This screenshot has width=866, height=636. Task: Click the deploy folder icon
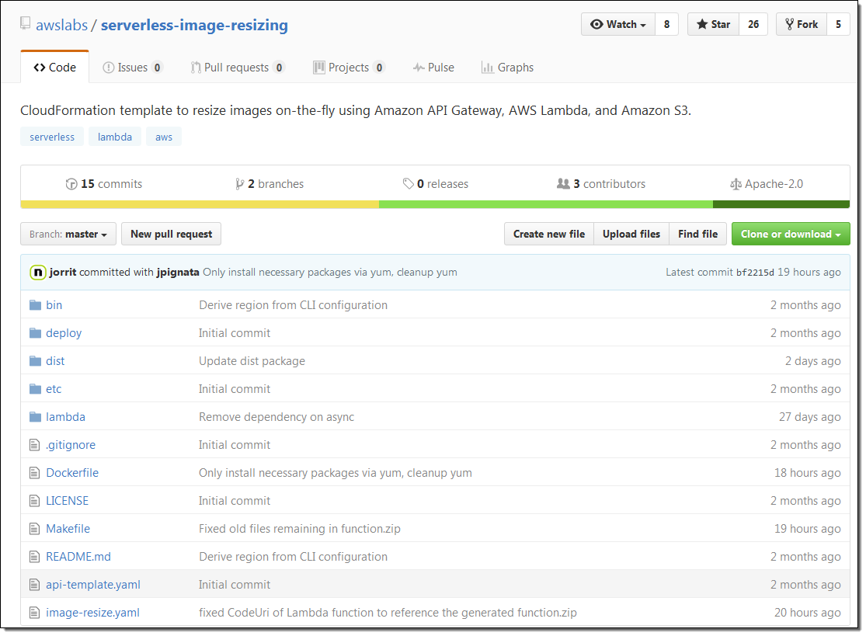coord(36,333)
